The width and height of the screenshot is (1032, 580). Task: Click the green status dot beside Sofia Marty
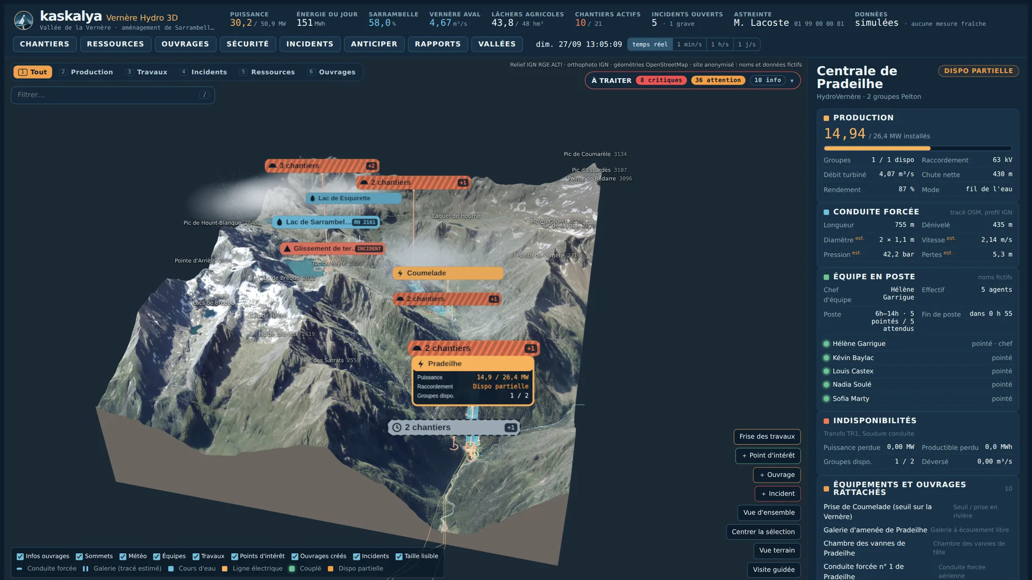[826, 399]
